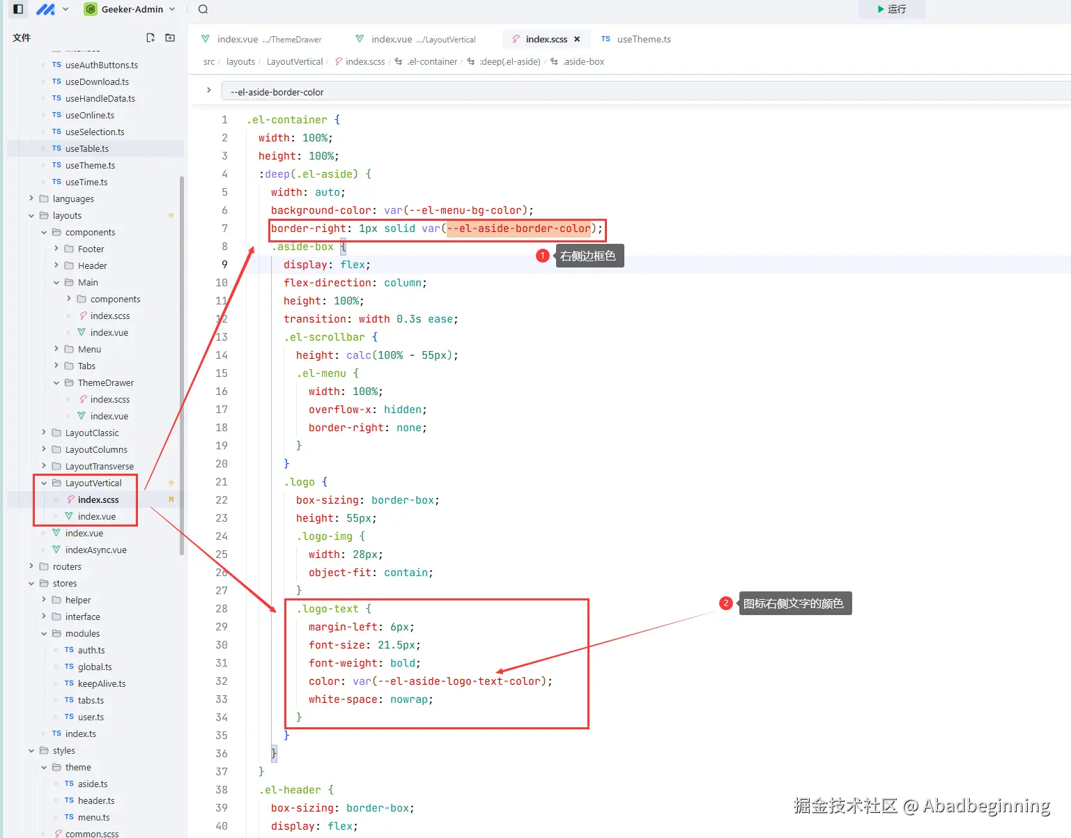Image resolution: width=1071 pixels, height=838 pixels.
Task: Open useTable.ts file
Action: pos(87,148)
